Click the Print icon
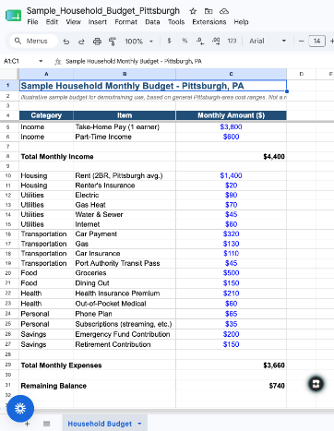Screen dimensions: 334x431 click(x=97, y=42)
